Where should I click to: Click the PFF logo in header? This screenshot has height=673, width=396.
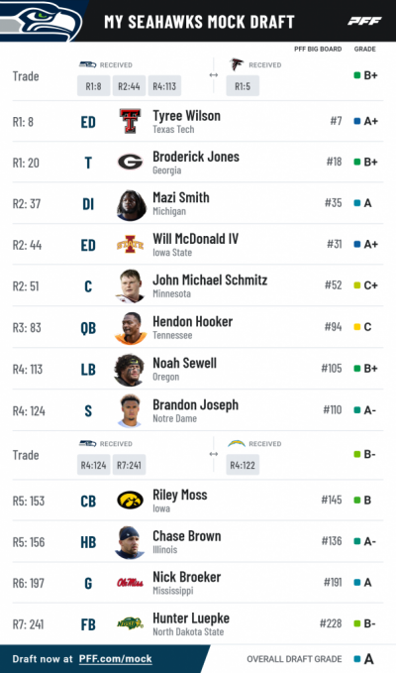pyautogui.click(x=364, y=21)
